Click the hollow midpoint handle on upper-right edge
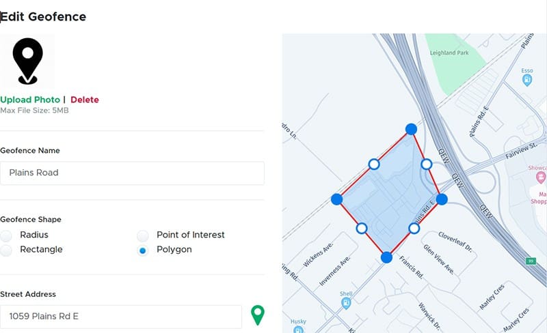Viewport: 547px width, 333px height. point(426,164)
